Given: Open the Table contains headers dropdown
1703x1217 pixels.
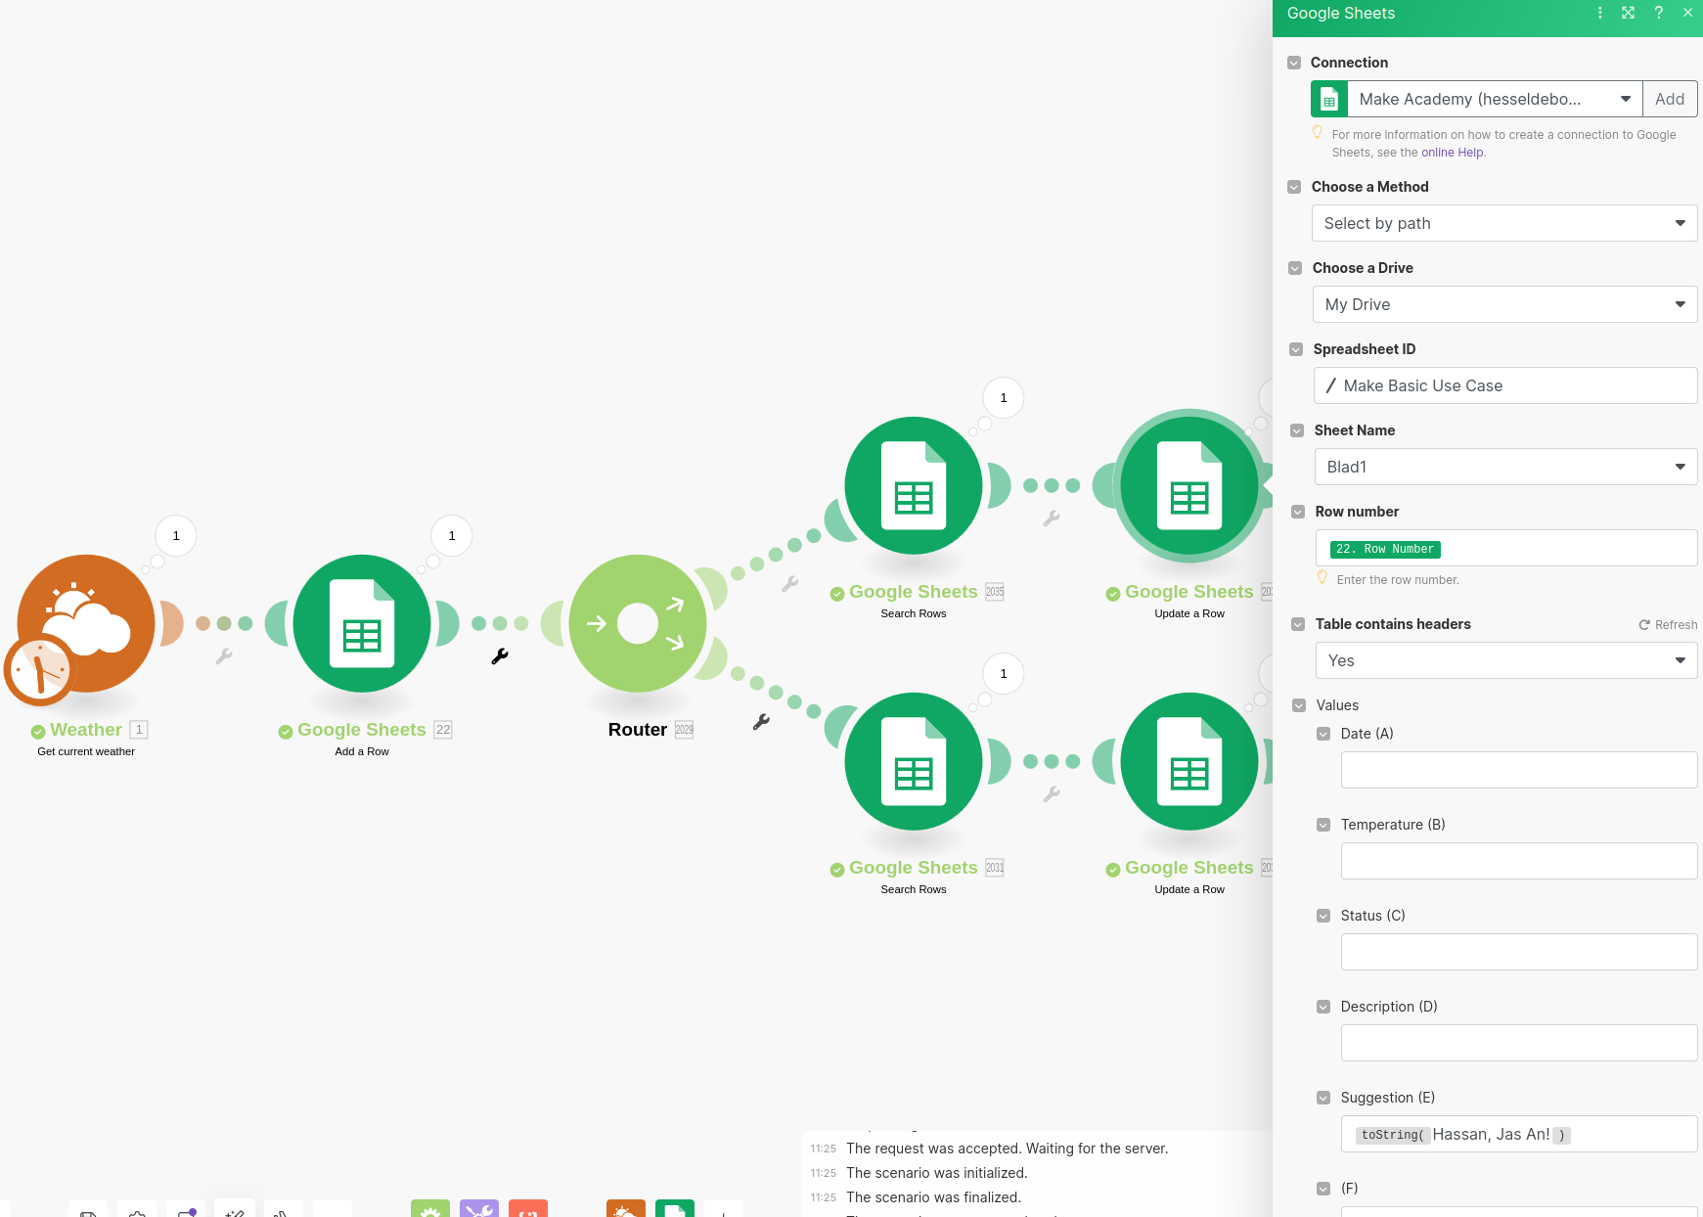Looking at the screenshot, I should point(1506,660).
